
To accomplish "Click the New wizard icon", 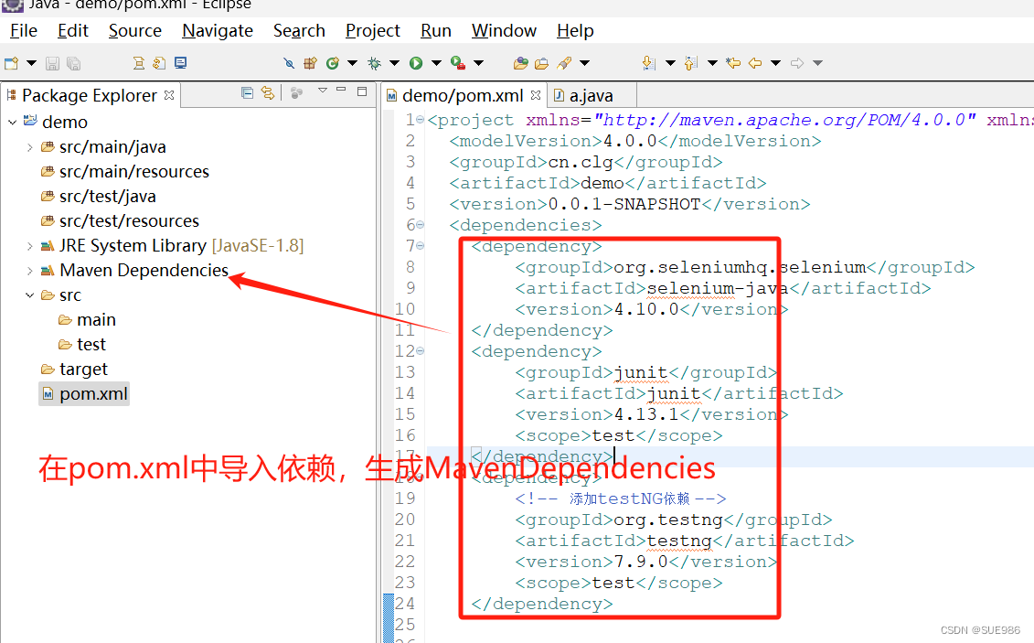I will (12, 63).
